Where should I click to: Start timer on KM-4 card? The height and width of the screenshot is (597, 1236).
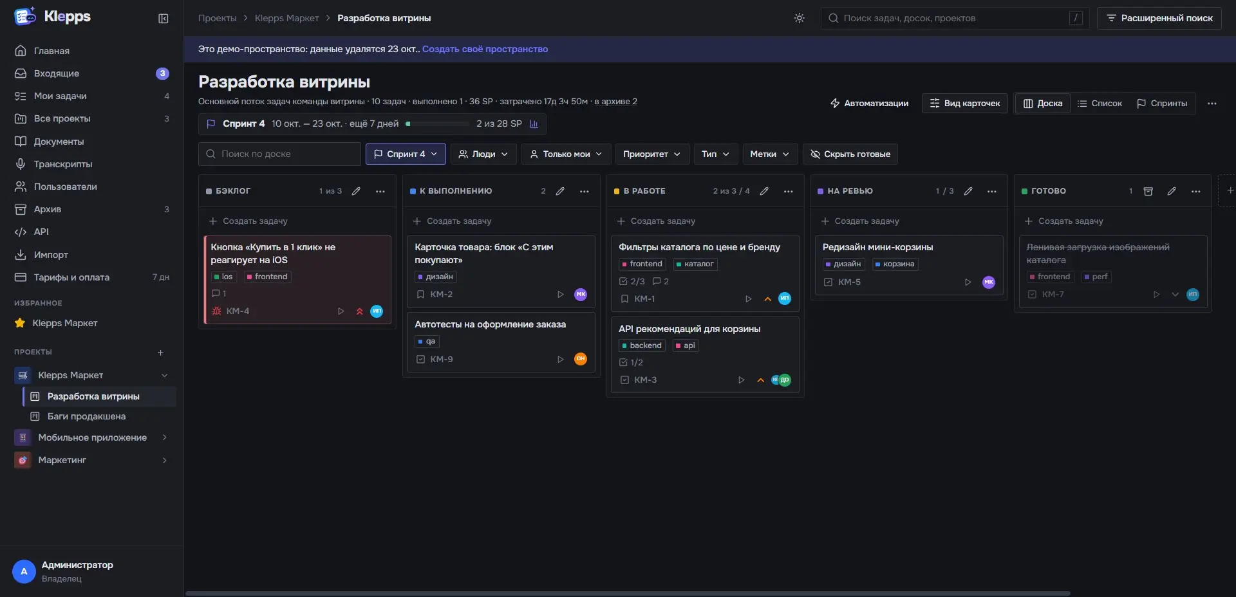[341, 311]
